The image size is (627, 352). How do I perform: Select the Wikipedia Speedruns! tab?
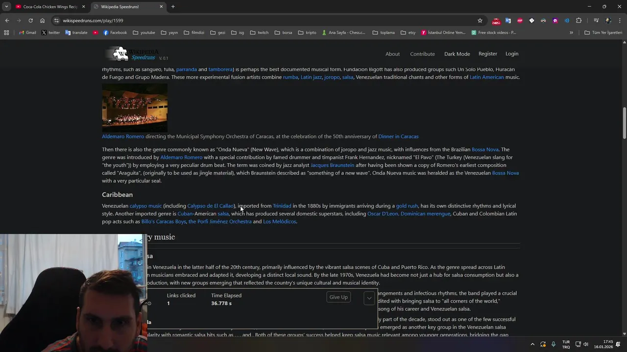point(128,7)
